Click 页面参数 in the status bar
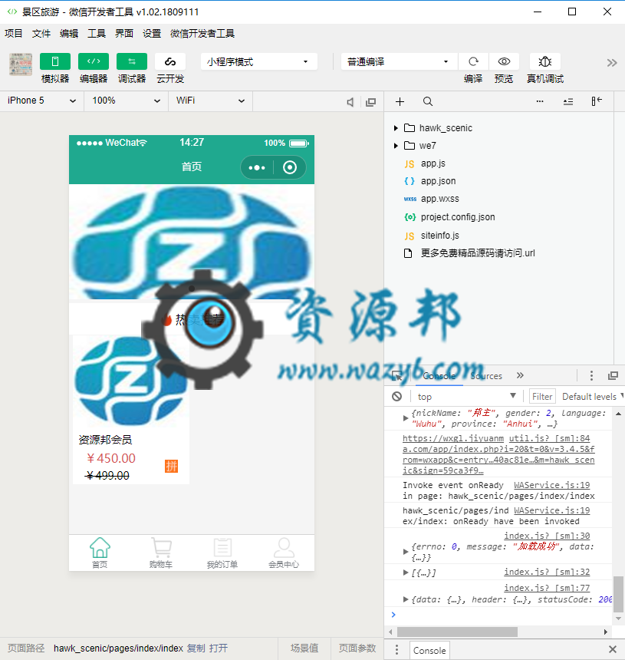This screenshot has width=625, height=660. click(357, 648)
